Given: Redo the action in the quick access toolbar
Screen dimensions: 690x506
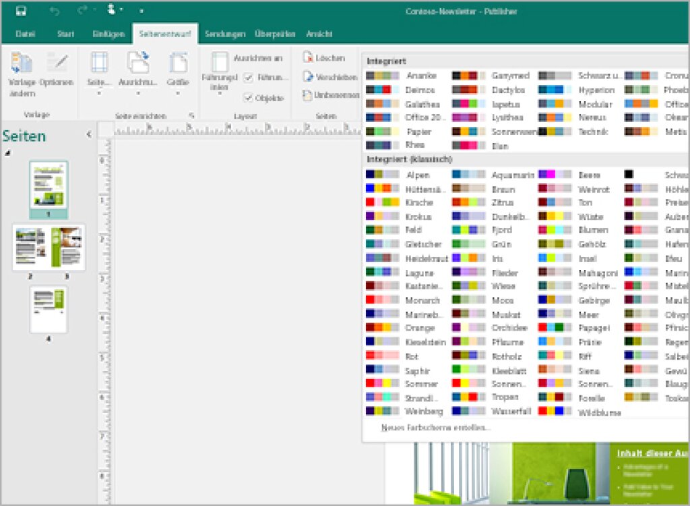Looking at the screenshot, I should [x=82, y=11].
